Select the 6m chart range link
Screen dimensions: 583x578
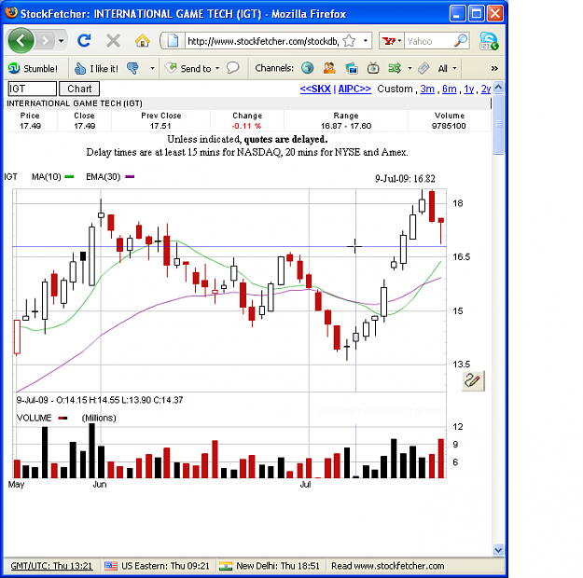450,89
